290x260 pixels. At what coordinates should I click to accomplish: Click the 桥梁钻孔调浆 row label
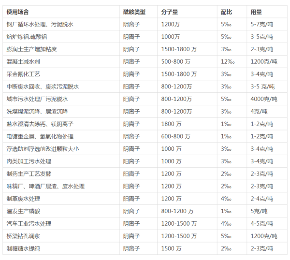click(22, 236)
